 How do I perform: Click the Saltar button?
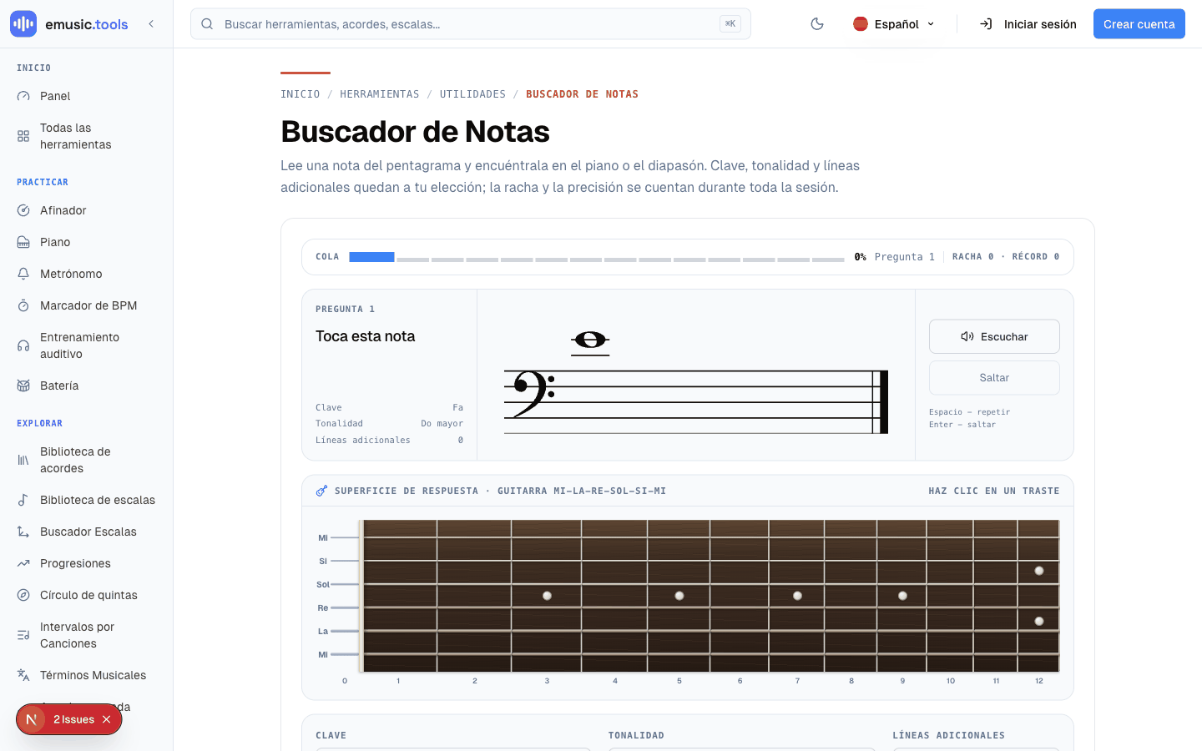point(994,378)
